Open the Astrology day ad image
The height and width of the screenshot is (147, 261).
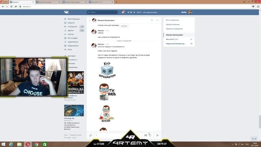[74, 111]
